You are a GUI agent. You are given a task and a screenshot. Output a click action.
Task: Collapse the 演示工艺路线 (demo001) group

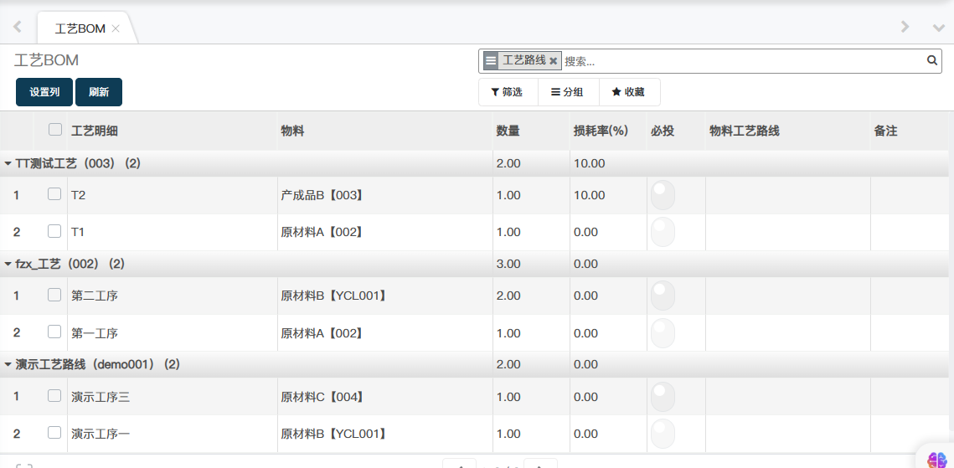pyautogui.click(x=8, y=365)
